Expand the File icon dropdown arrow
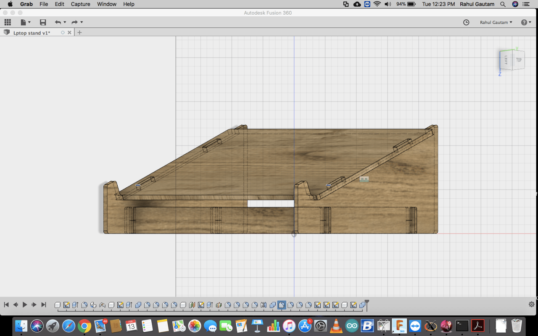This screenshot has width=538, height=336. coord(29,22)
